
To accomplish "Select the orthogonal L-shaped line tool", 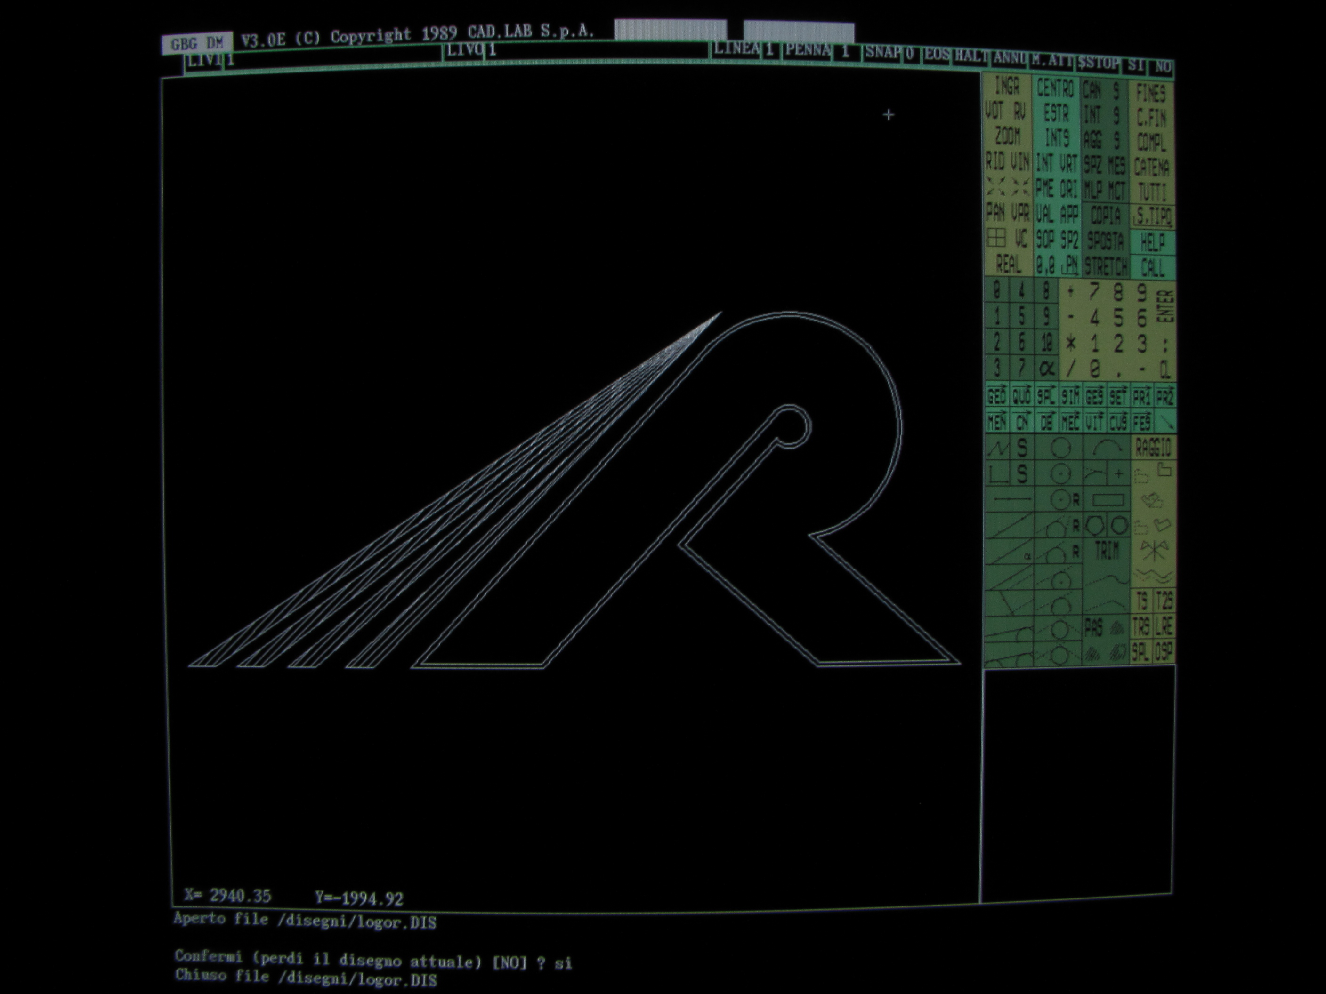I will click(997, 473).
